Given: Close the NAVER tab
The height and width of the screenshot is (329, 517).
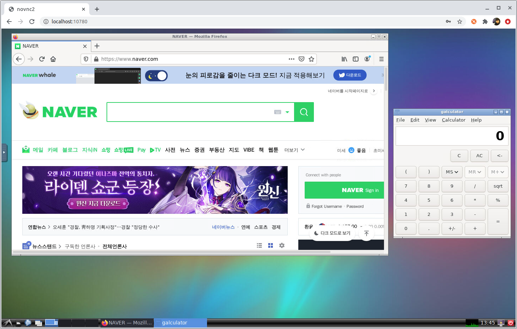Looking at the screenshot, I should click(x=85, y=46).
